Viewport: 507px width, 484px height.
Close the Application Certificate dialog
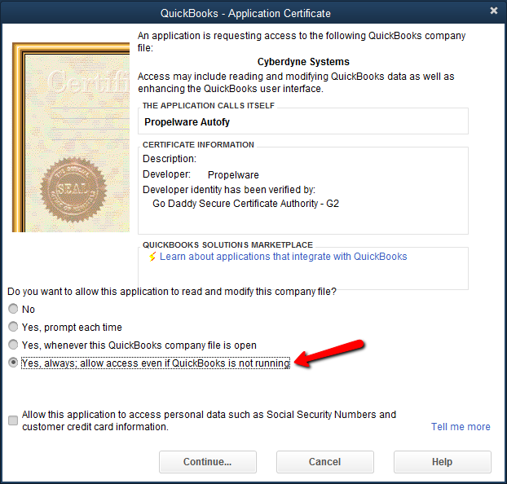pos(494,11)
